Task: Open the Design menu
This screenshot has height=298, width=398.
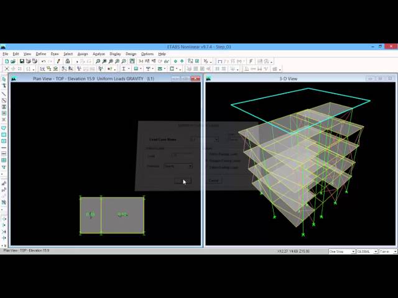Action: (131, 54)
